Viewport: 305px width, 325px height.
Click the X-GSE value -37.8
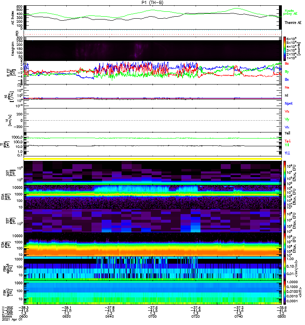tap(109, 308)
